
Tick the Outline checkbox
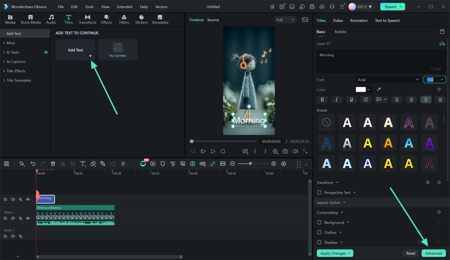tap(319, 232)
